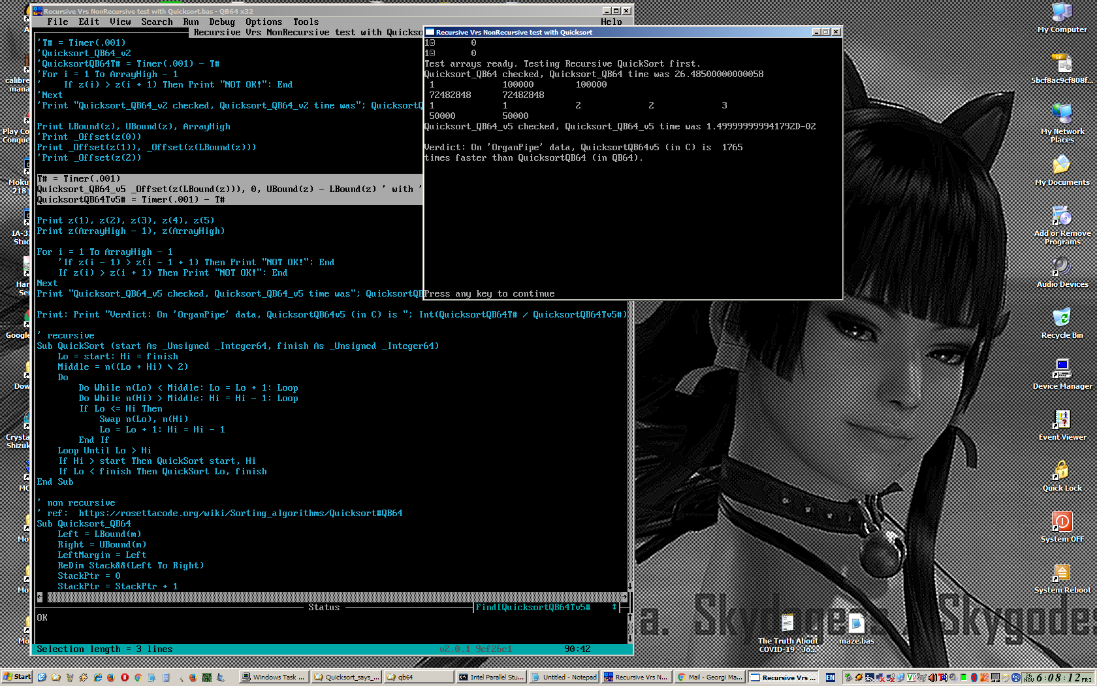Switch to Quicksort_says folder taskbar button
1097x686 pixels.
point(346,677)
